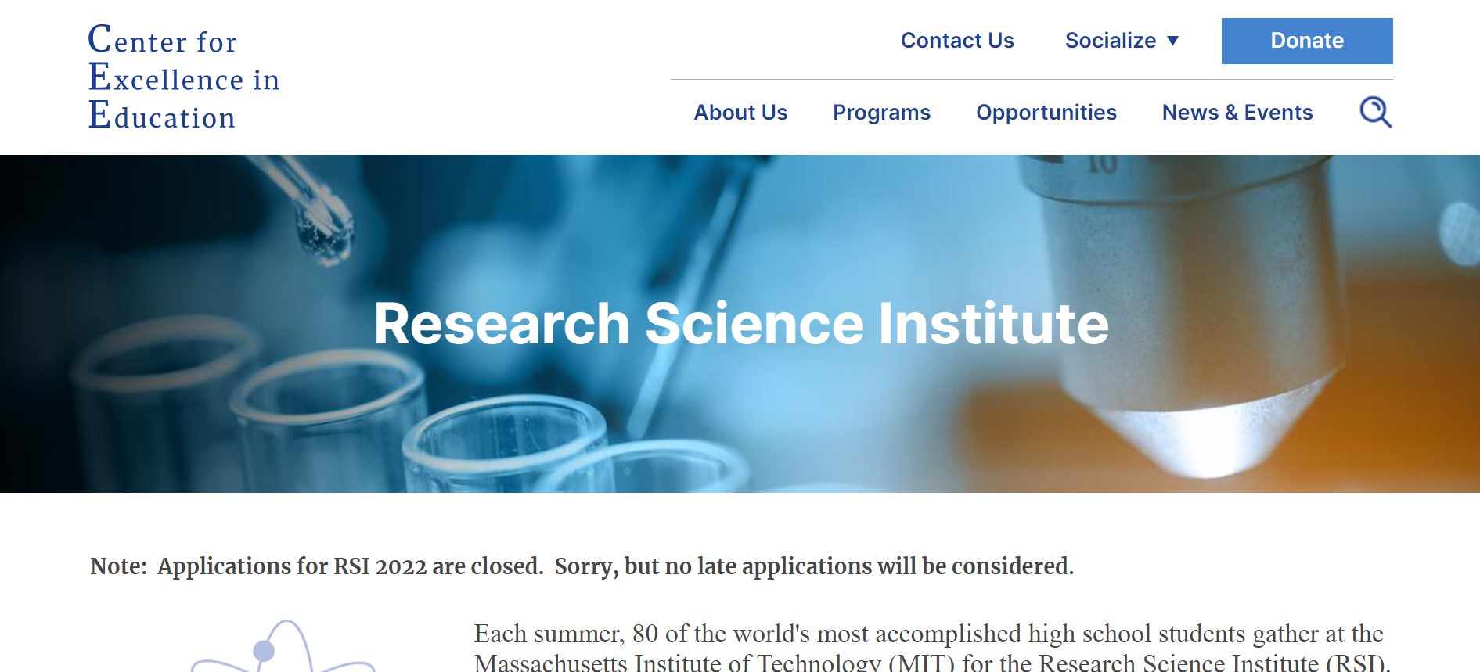Click the number 10 on the microscope
Image resolution: width=1480 pixels, height=672 pixels.
[x=1101, y=164]
